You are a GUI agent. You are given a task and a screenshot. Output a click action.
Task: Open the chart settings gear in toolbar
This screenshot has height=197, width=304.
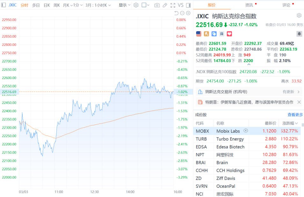coord(136,5)
